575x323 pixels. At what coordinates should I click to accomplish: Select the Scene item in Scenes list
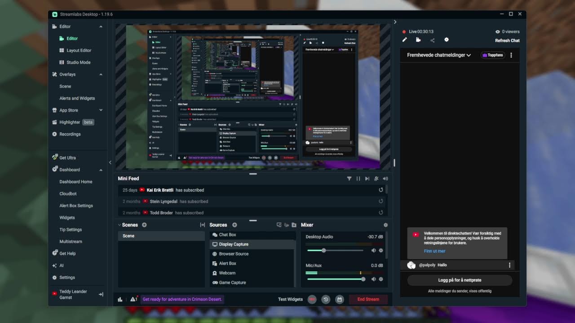(x=161, y=236)
